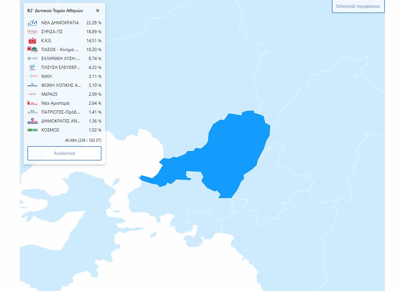Click the Δημοκράτες party logo

tap(33, 121)
